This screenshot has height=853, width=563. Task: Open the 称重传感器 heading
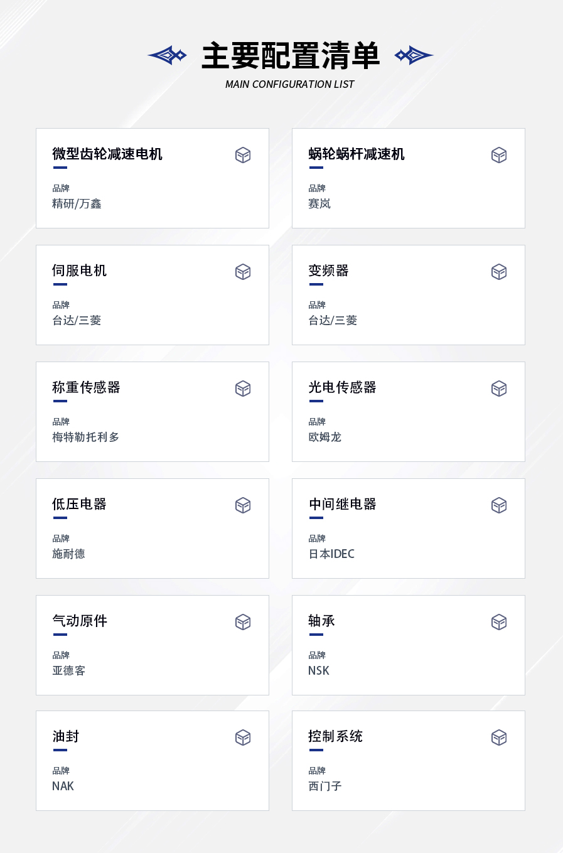tap(86, 387)
